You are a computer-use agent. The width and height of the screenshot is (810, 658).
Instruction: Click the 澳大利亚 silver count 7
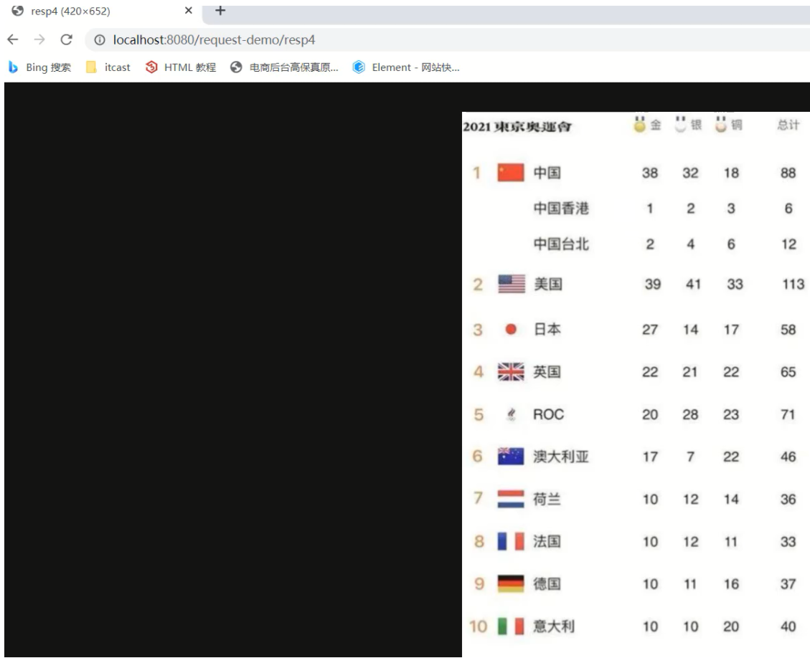[x=691, y=457]
